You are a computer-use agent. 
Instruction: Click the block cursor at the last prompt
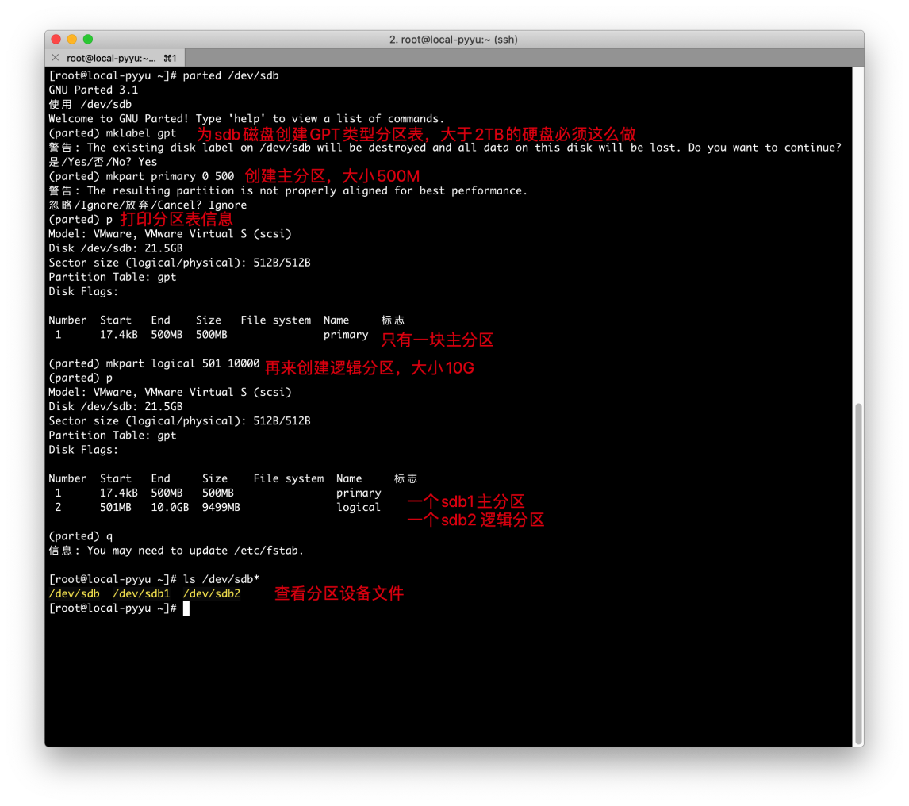pos(186,608)
